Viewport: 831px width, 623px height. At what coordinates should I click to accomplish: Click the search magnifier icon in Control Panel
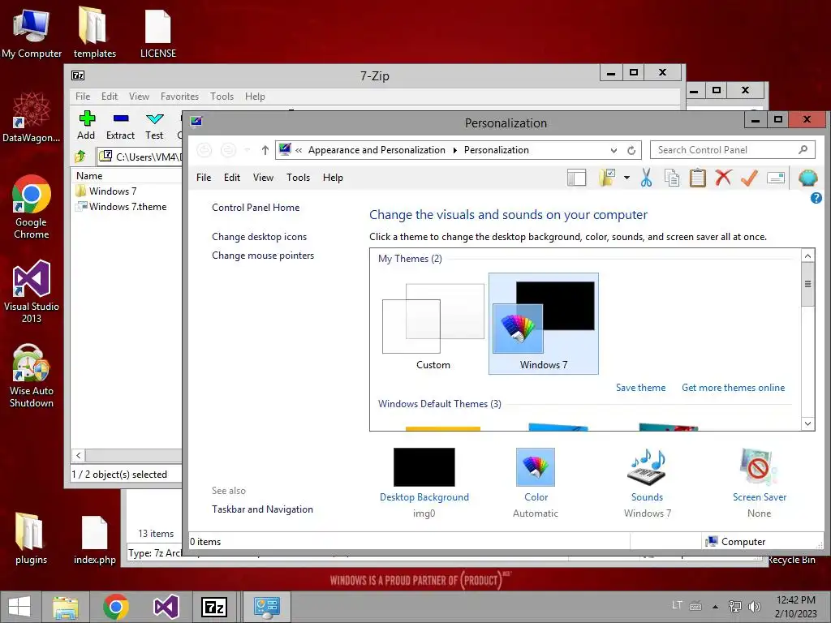click(803, 150)
